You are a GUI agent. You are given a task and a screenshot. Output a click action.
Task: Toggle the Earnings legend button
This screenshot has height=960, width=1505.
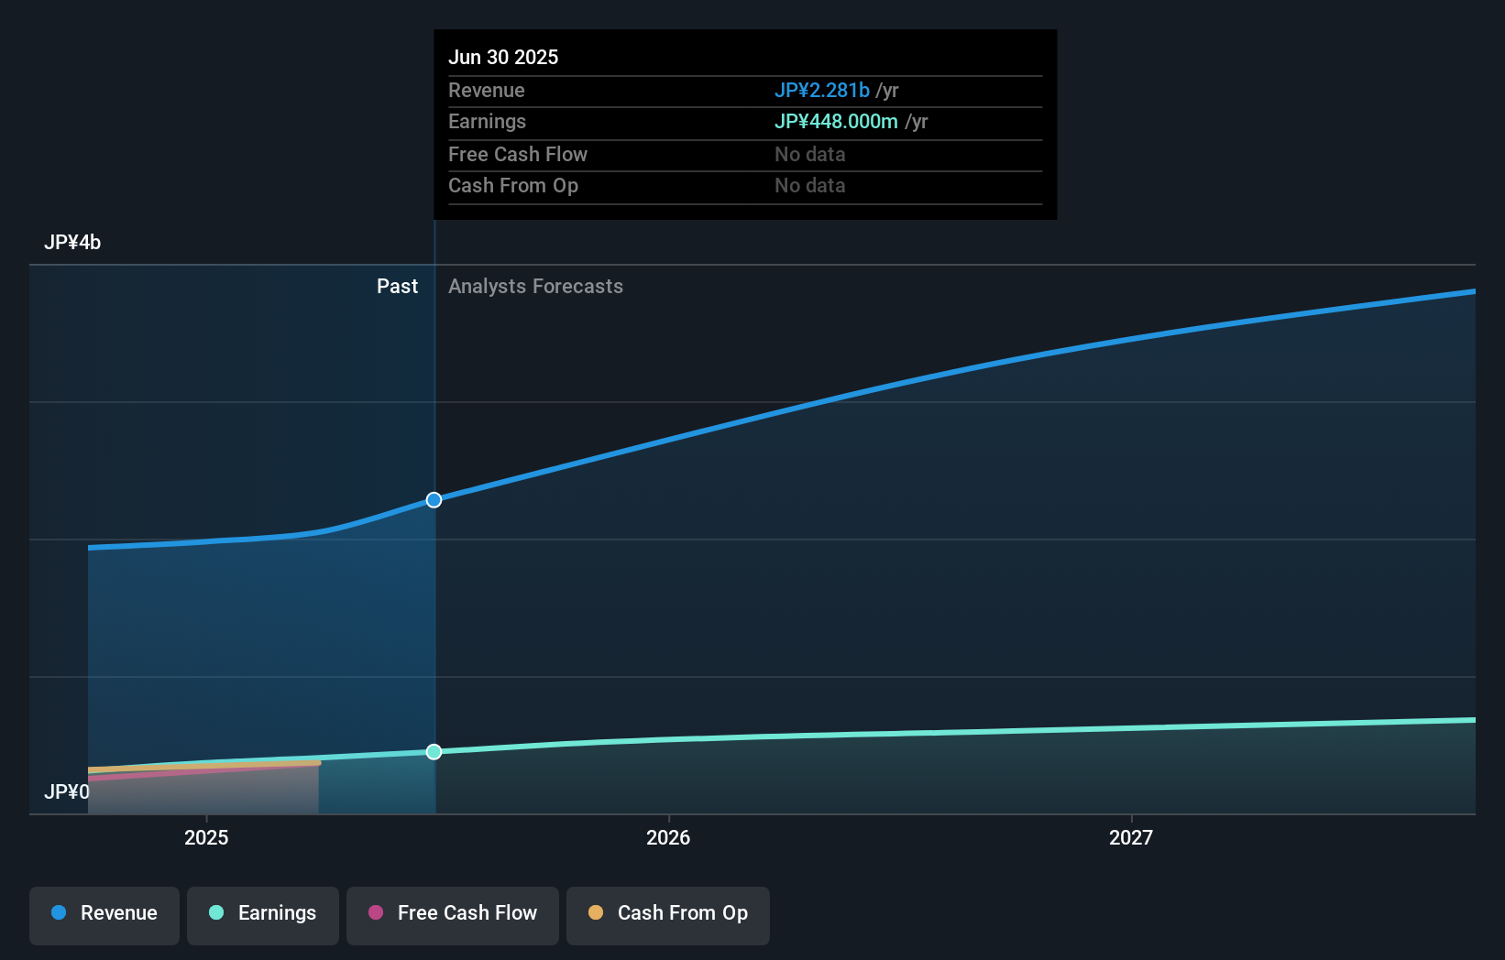(263, 915)
